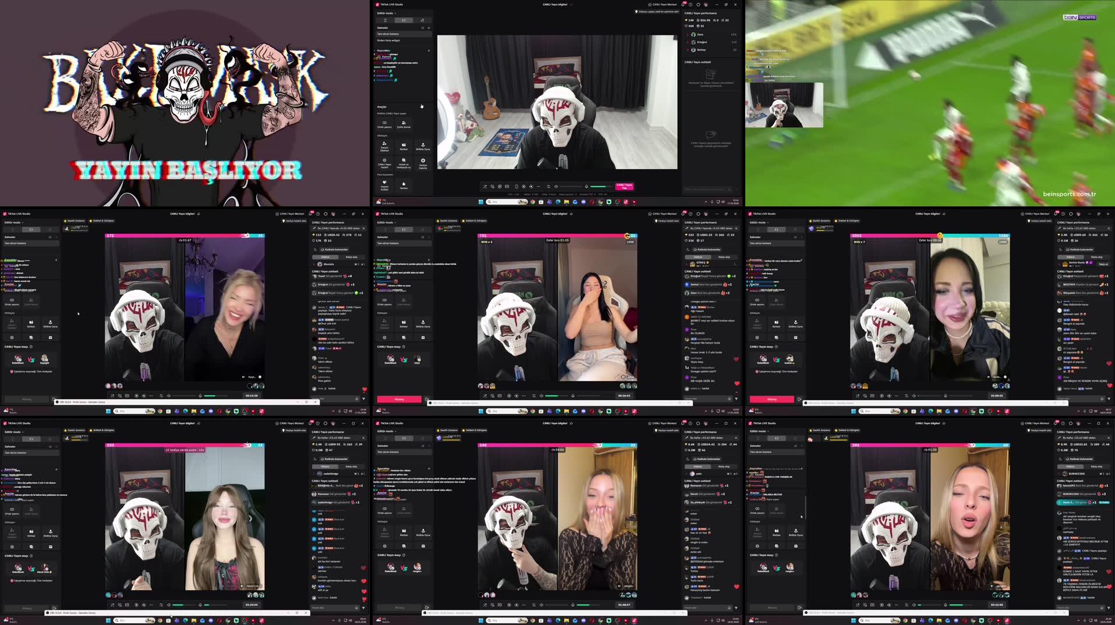This screenshot has height=625, width=1115.
Task: Switch preview to landscape mode
Action: coord(404,20)
